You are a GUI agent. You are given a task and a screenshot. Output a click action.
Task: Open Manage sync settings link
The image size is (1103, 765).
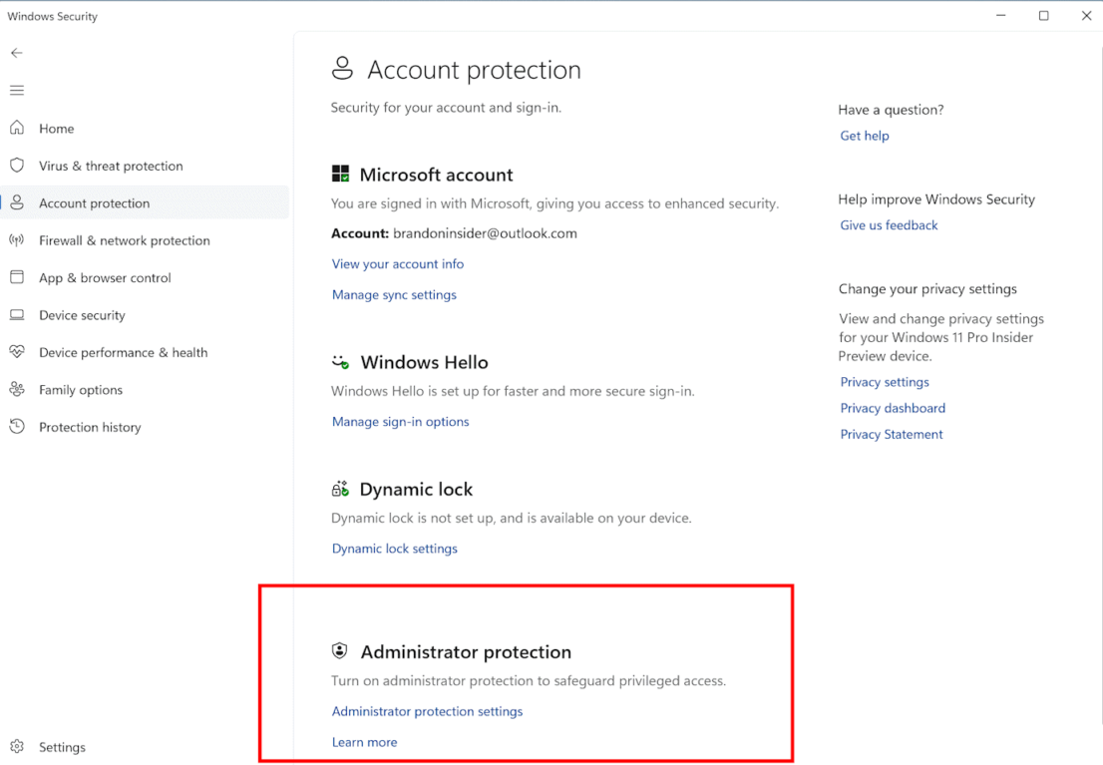click(394, 295)
